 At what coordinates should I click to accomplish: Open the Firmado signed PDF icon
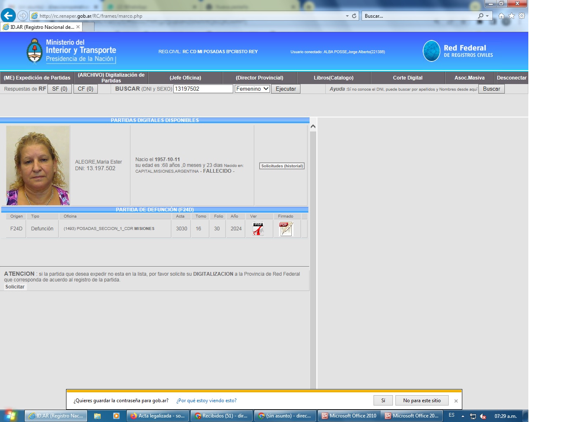click(x=286, y=229)
